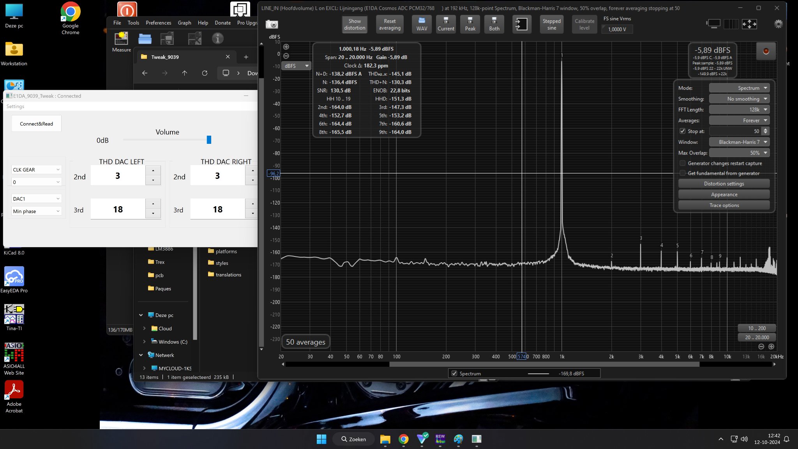This screenshot has height=449, width=798.
Task: Set frequency range to 10 .. 200
Action: click(x=757, y=328)
